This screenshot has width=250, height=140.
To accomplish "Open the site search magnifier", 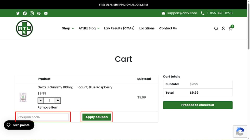I will click(216, 29).
